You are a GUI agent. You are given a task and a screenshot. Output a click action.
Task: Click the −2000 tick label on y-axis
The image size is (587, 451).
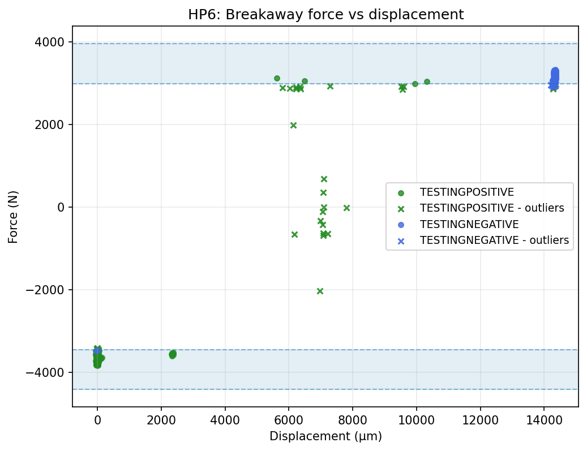(x=48, y=290)
